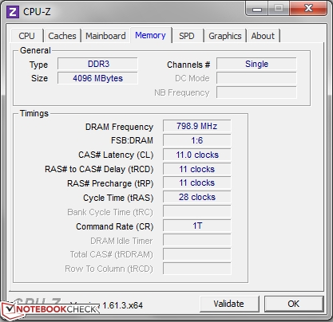Click the empty Total CAS# (tRDRAM) field
The image size is (333, 322).
tap(197, 254)
